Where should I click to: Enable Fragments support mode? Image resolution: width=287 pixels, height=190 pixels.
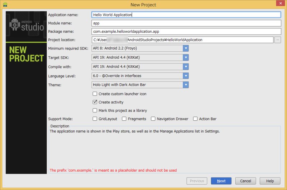tap(124, 119)
